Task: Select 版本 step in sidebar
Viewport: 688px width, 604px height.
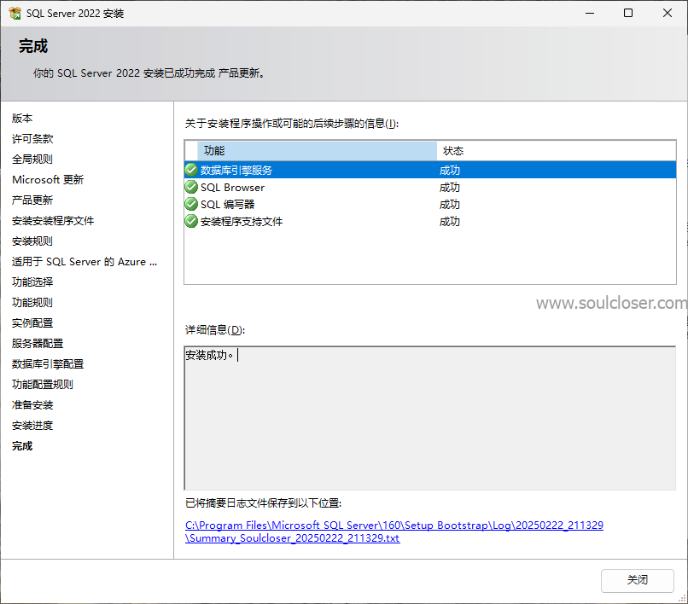Action: 22,119
